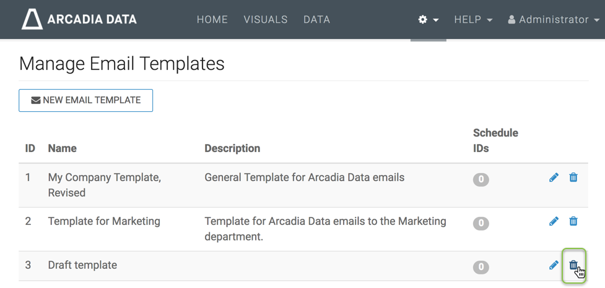Image resolution: width=605 pixels, height=288 pixels.
Task: Click the Arcadia Data logo
Action: point(79,20)
